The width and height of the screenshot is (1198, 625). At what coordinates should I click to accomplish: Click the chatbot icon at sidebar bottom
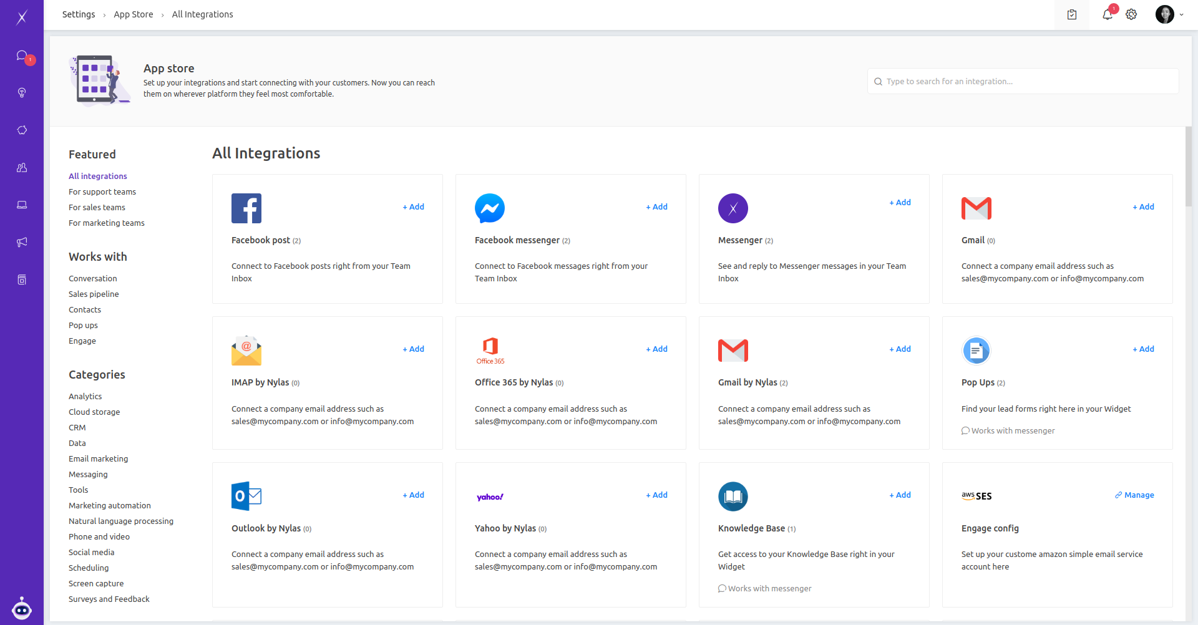[x=22, y=608]
